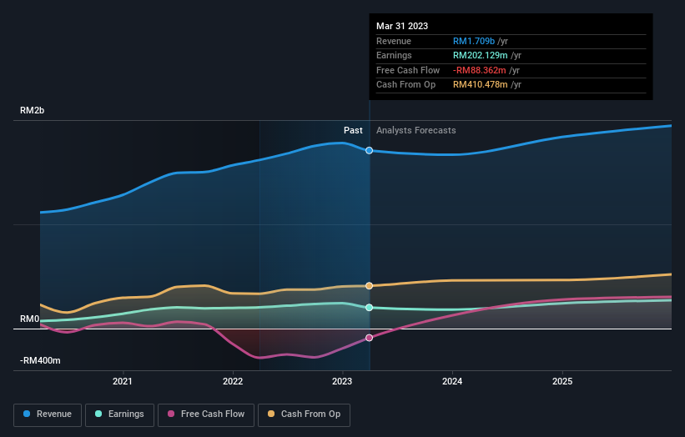Click the 2024 x-axis label

452,382
